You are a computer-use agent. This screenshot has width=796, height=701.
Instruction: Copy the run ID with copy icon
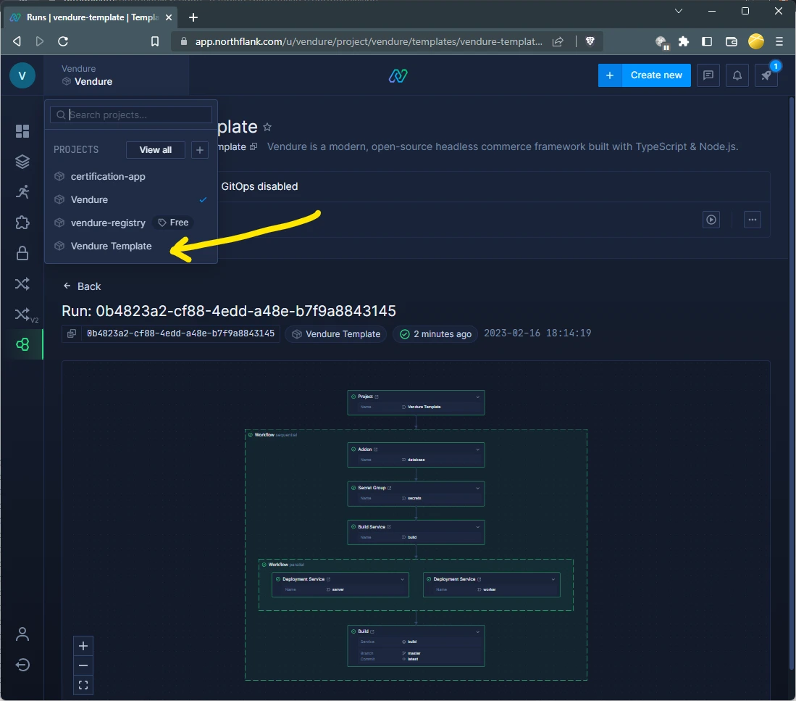click(x=72, y=334)
